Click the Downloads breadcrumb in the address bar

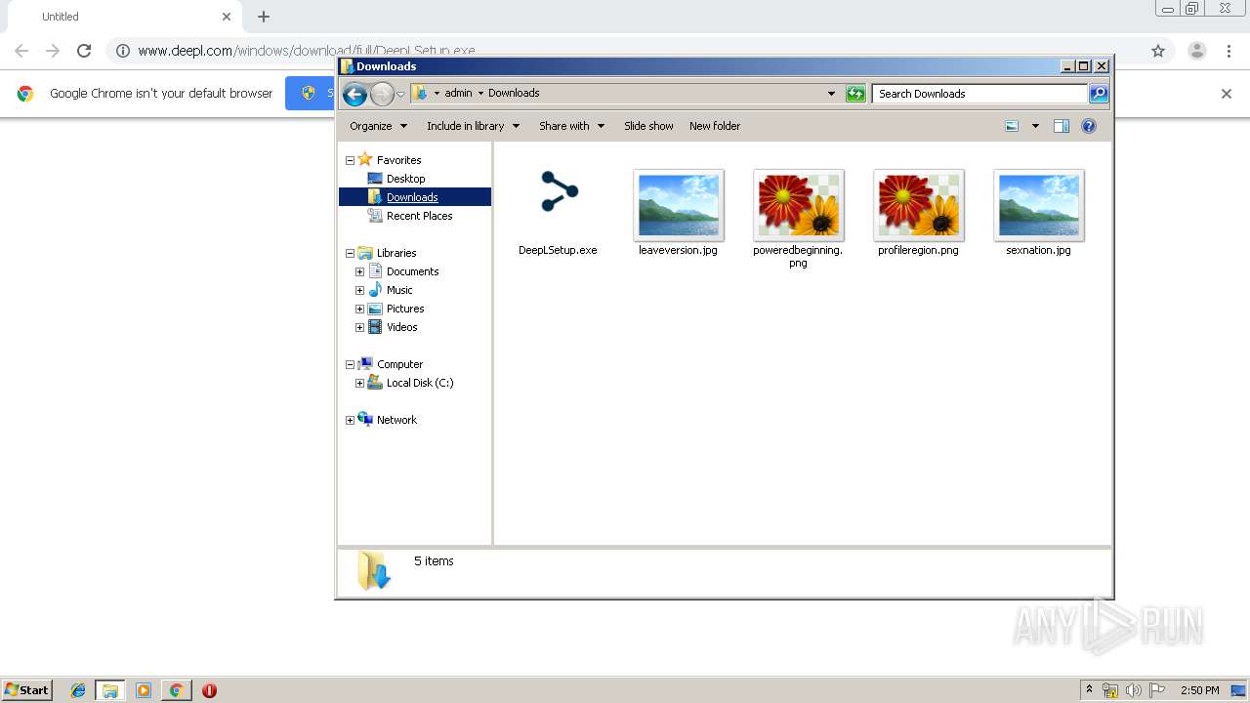click(514, 94)
